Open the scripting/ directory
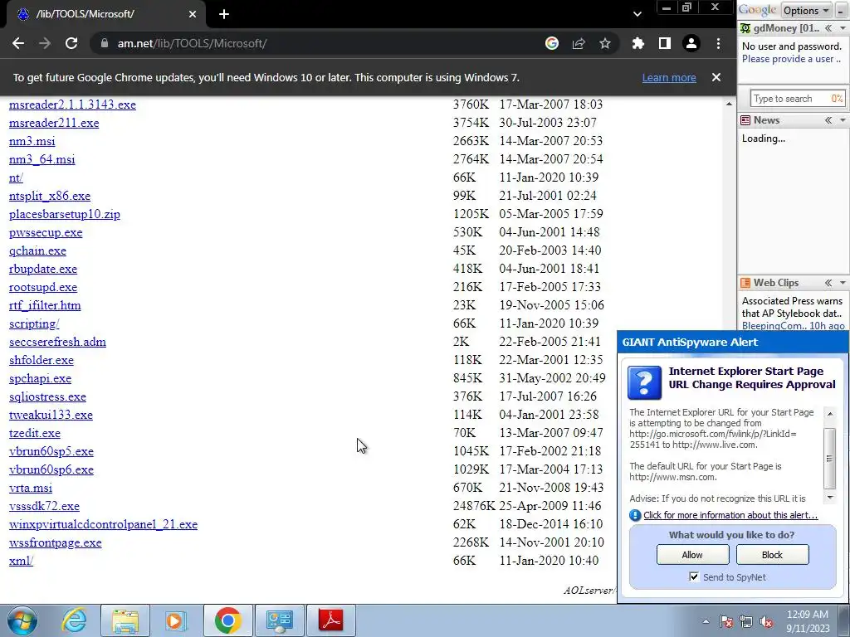Viewport: 850px width, 637px height. click(34, 324)
